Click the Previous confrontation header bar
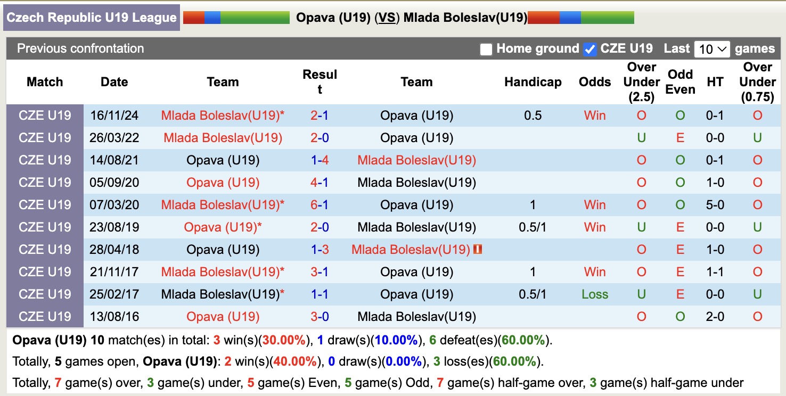The width and height of the screenshot is (786, 396). tap(80, 48)
